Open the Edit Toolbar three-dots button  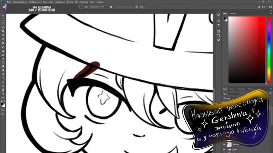(3, 97)
